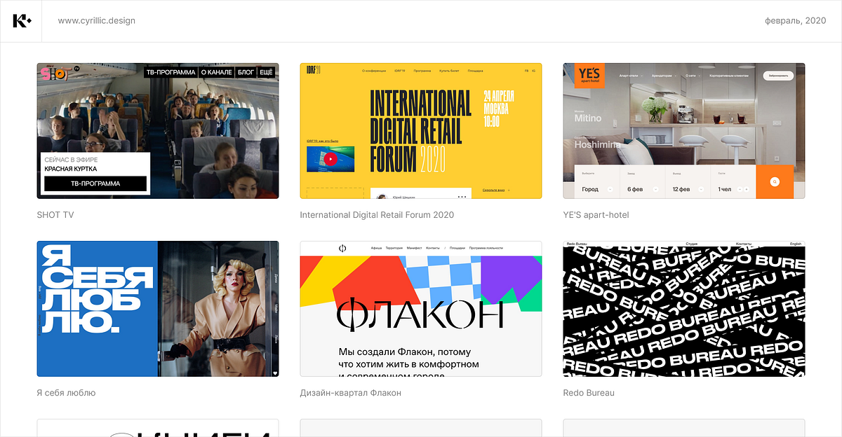Click the IDRF'19: как это было link

[322, 141]
